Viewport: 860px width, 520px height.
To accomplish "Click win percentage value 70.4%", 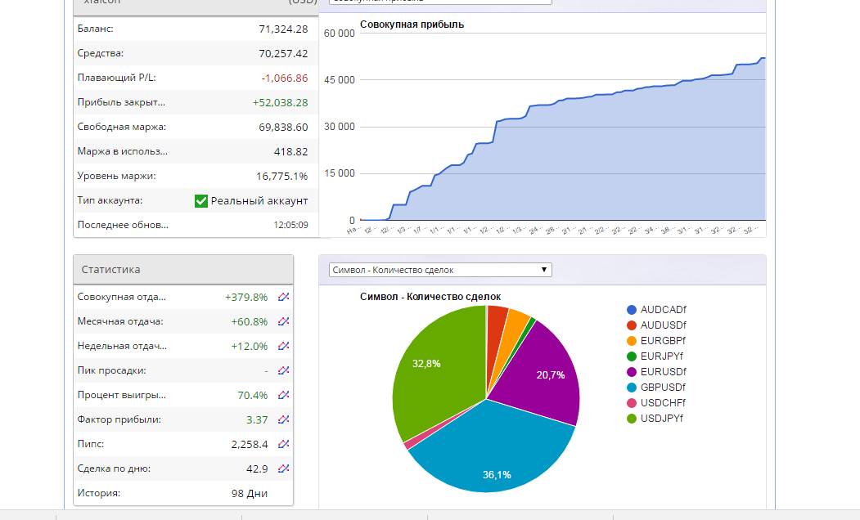I will coord(252,396).
